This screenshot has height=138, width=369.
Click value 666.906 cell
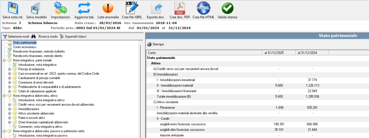click(x=312, y=124)
